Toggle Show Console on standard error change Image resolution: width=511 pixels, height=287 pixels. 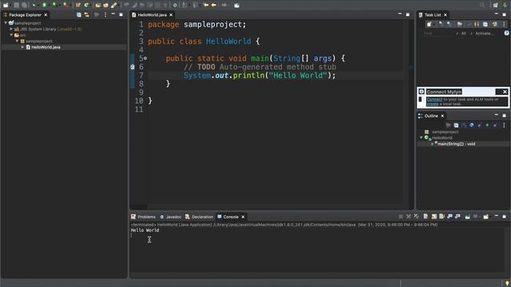458,217
